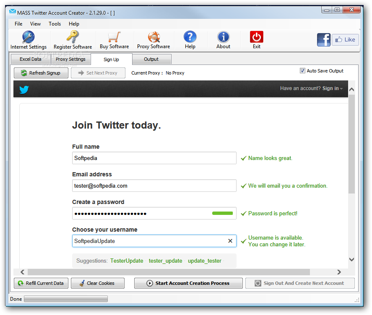Close the MASS Twitter Account Creator window
The image size is (372, 315).
(x=351, y=10)
